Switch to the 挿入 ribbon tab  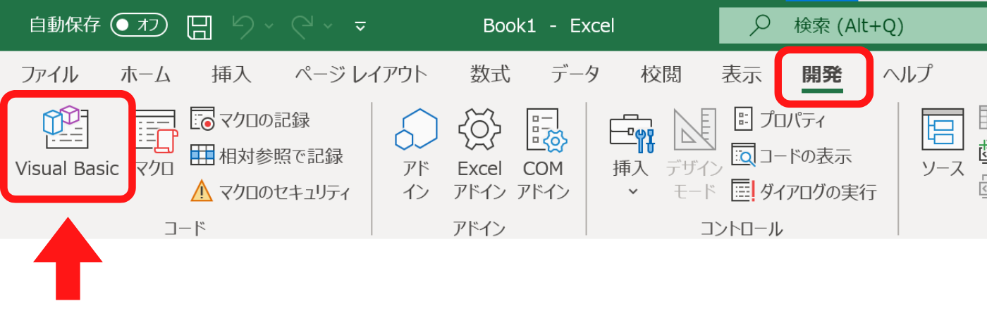[231, 74]
